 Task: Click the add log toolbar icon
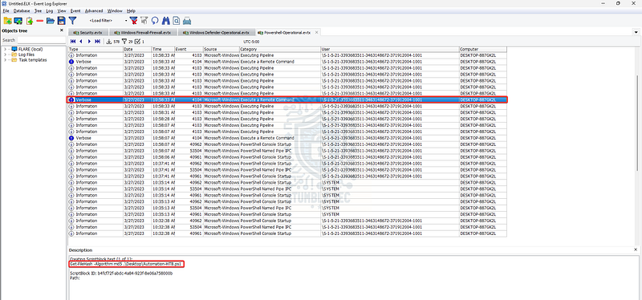click(30, 21)
